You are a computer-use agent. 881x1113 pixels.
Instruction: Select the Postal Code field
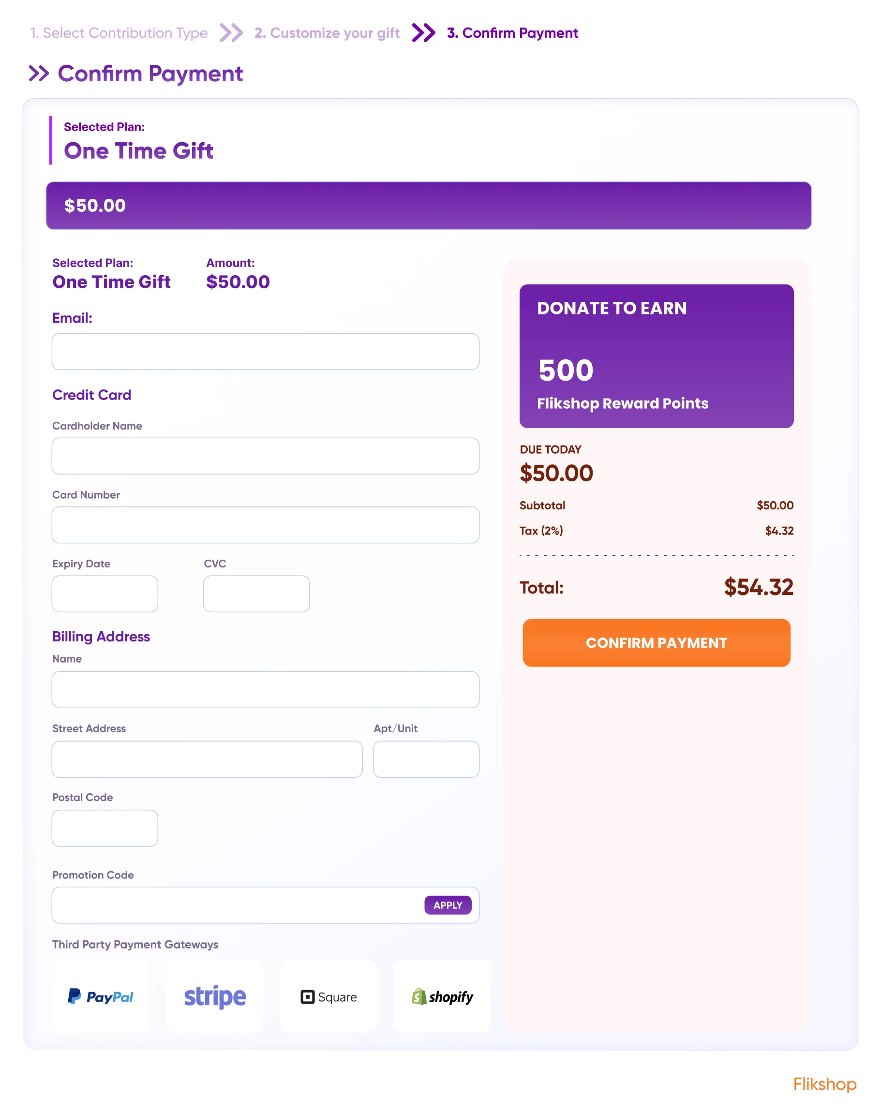[x=105, y=828]
